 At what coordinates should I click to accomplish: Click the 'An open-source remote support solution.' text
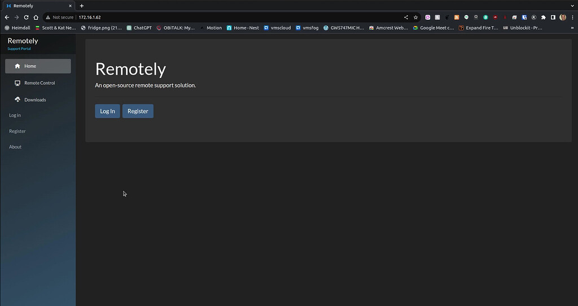coord(146,85)
